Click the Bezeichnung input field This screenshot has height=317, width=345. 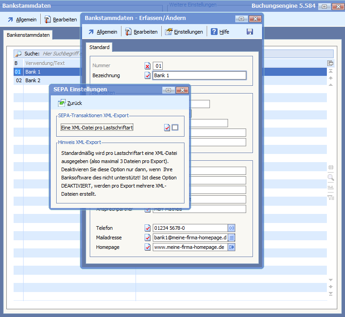[199, 75]
